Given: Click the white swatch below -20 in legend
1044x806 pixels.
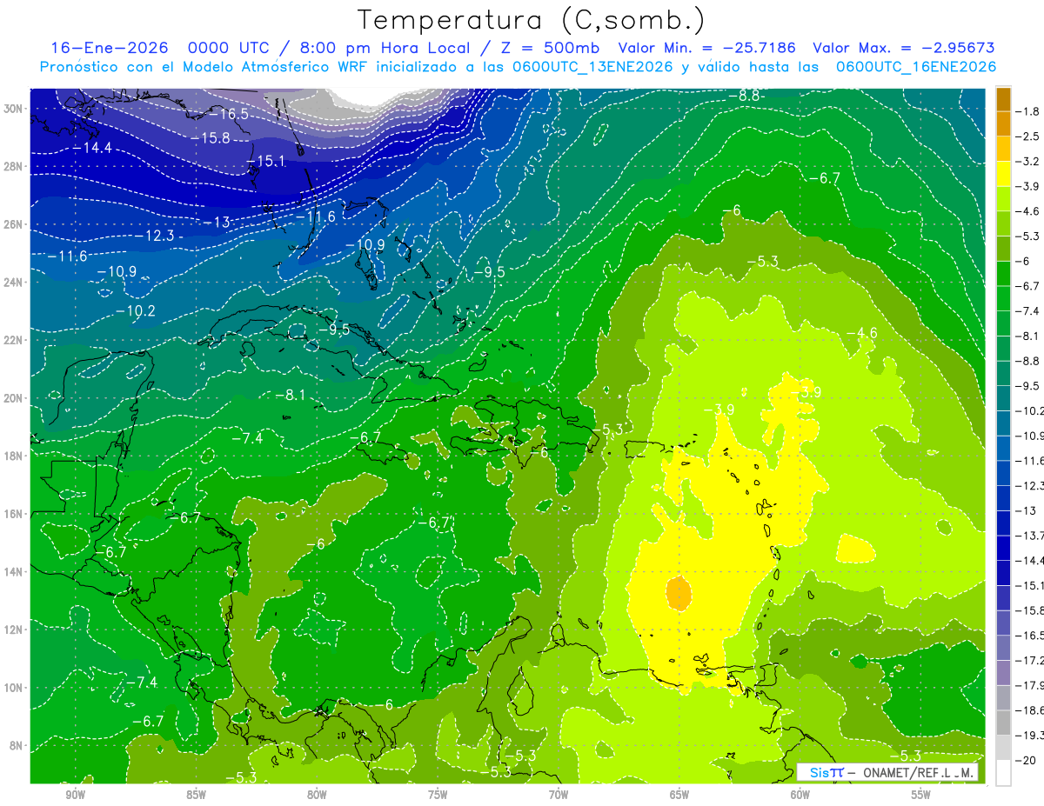Looking at the screenshot, I should pos(1003,773).
